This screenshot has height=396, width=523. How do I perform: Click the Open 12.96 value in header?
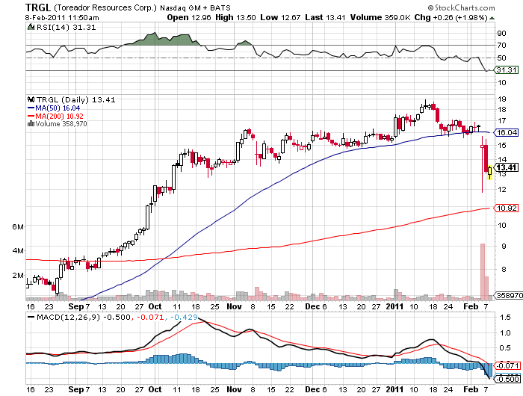[x=189, y=17]
